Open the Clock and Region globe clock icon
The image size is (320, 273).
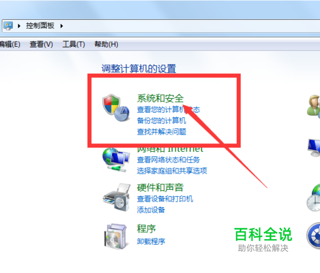click(314, 198)
